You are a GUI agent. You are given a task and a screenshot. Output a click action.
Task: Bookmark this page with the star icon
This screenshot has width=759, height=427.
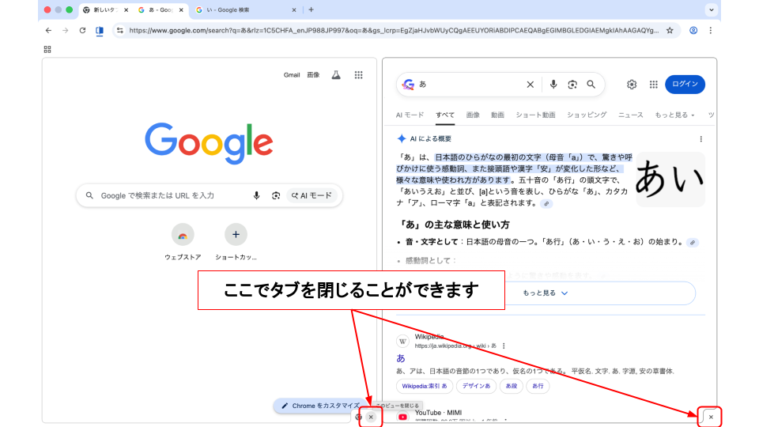[x=670, y=31]
